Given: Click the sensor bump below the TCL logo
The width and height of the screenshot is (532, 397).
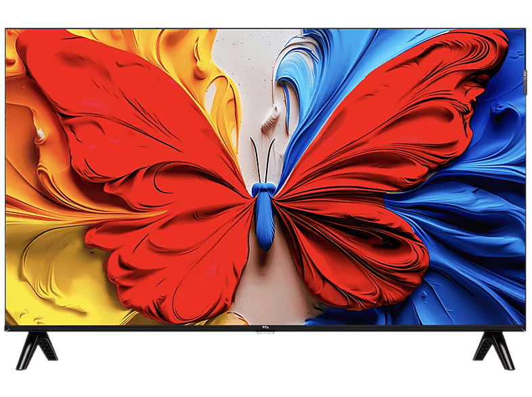Looking at the screenshot, I should [x=266, y=333].
